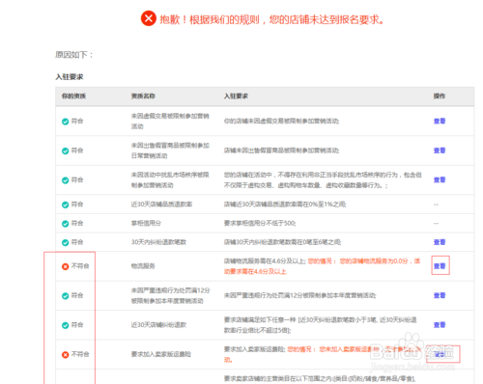Screen dimensions: 483x384
Task: Click green check icon in 近30天店铺纠纷退款 row
Action: point(66,325)
